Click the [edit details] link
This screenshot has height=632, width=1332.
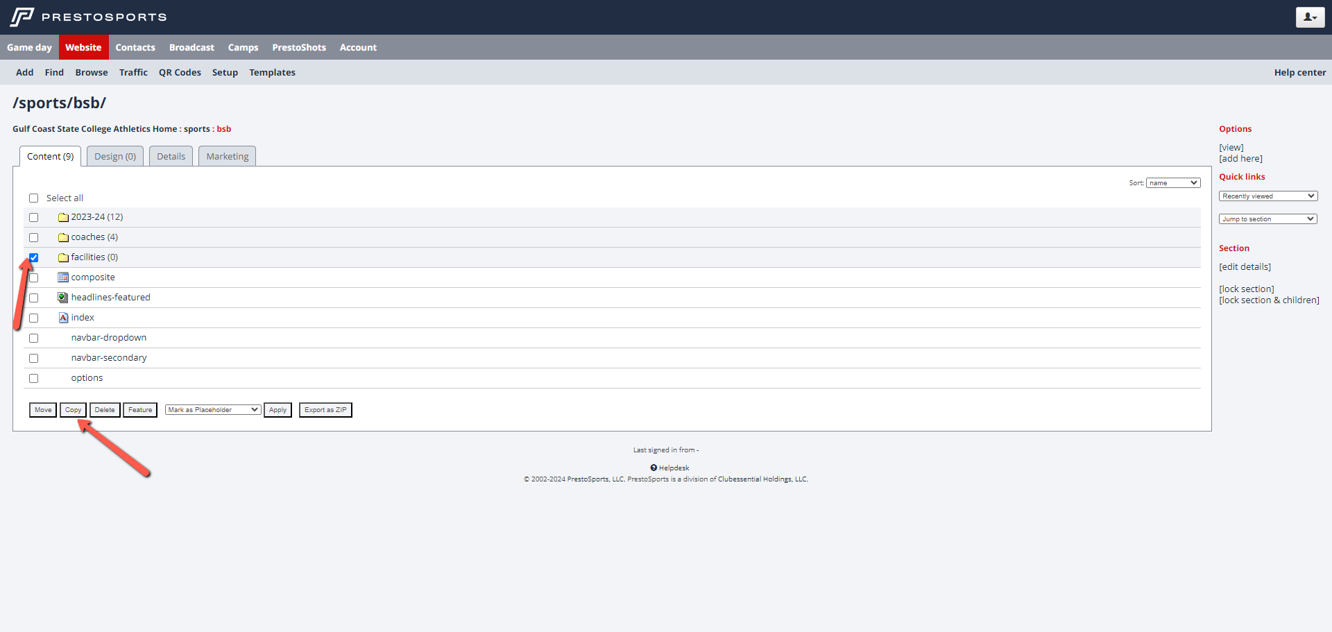coord(1245,267)
